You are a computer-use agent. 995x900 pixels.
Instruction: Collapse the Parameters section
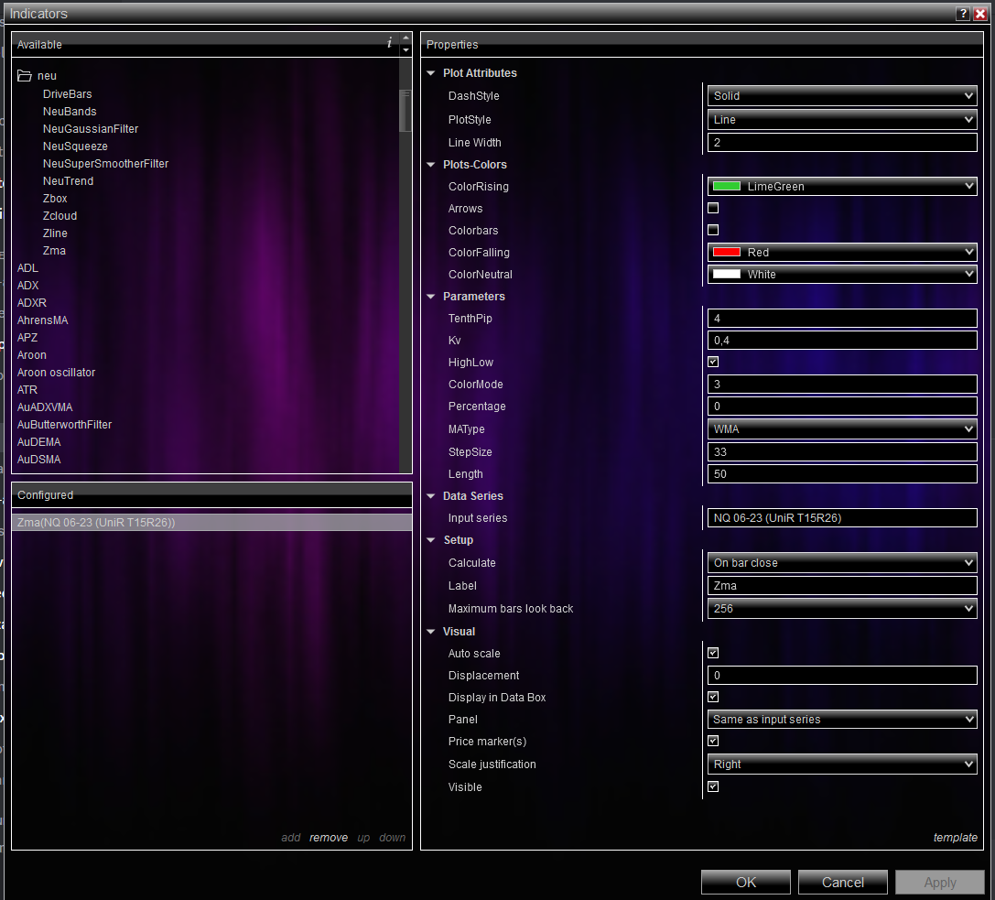pyautogui.click(x=431, y=297)
